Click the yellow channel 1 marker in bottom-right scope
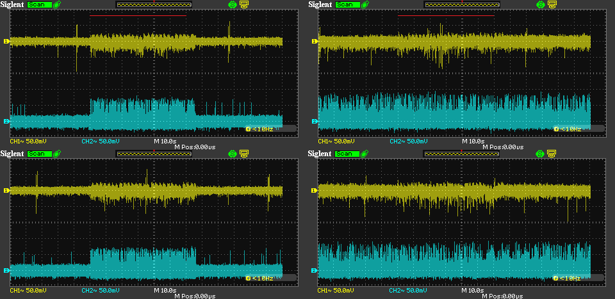 click(315, 190)
